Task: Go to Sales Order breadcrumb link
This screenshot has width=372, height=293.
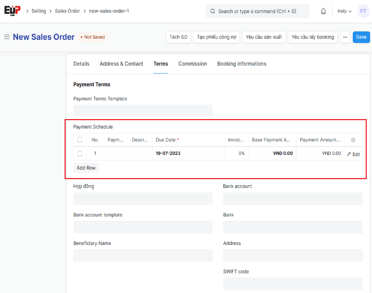Action: (x=67, y=11)
